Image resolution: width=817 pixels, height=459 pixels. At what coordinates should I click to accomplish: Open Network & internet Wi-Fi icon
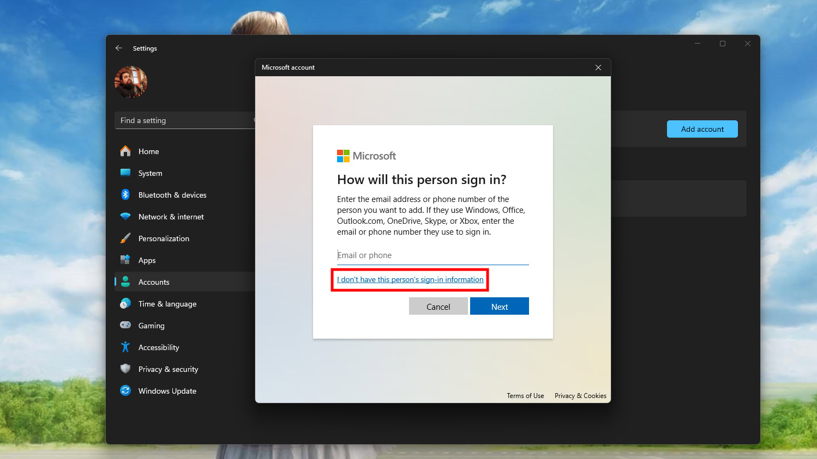pyautogui.click(x=125, y=217)
